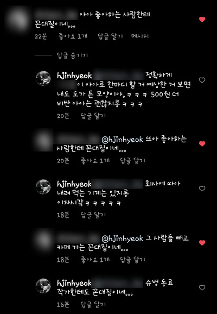Tap red heart on 18분 @hjinhyeok reply

[x=202, y=243]
